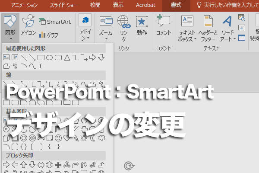
Task: Choose rounded rectangle in recently used shapes
Action: coord(58,58)
